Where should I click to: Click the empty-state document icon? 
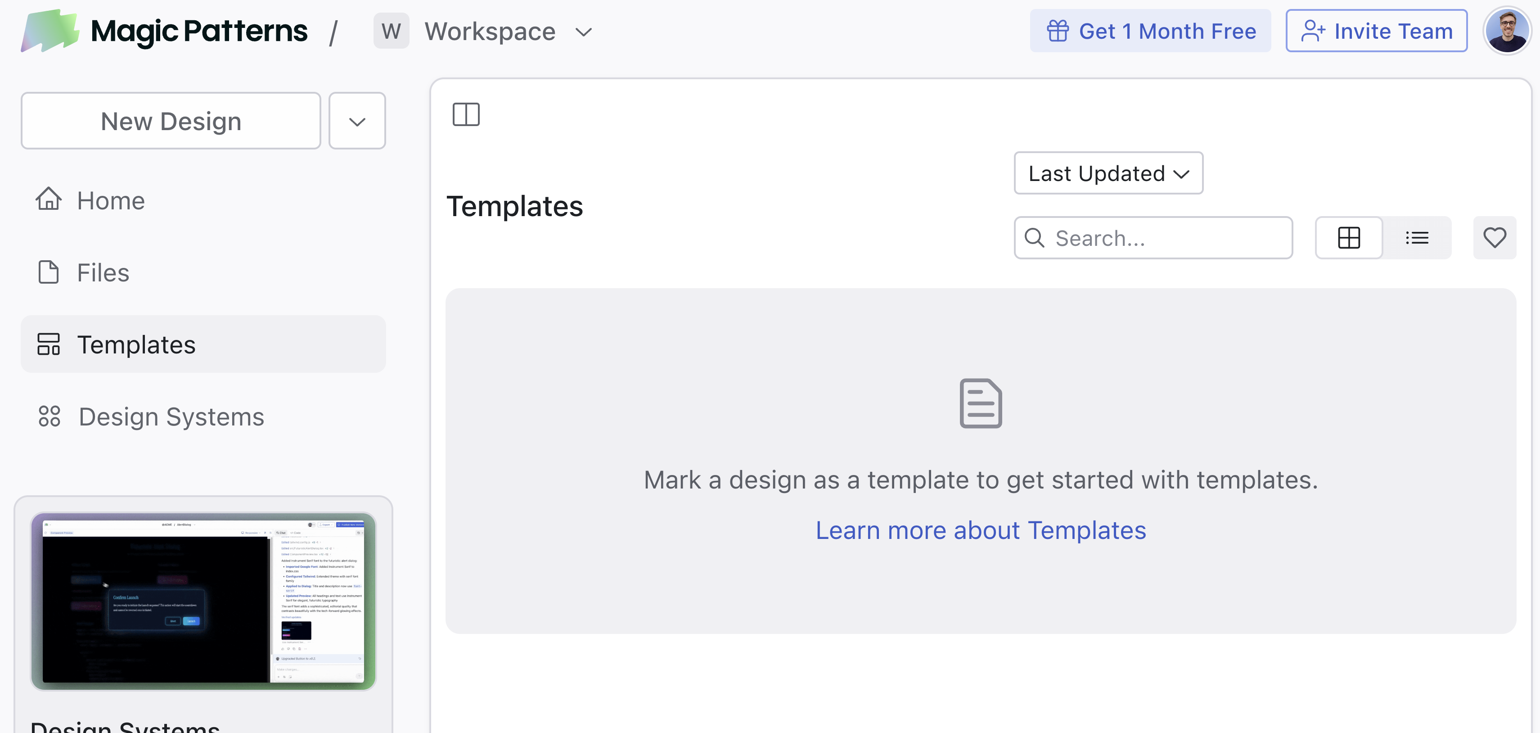981,403
